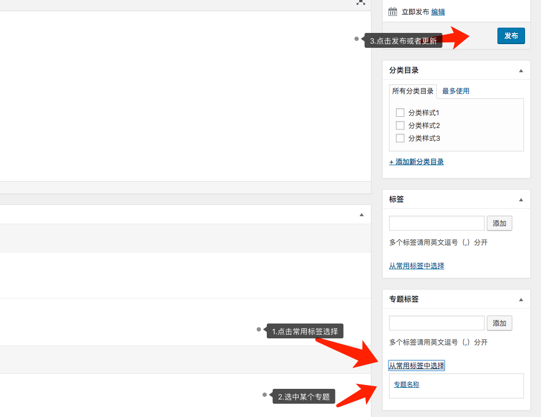The image size is (541, 417).
Task: Switch to the 所有分类目录 tab
Action: [412, 91]
